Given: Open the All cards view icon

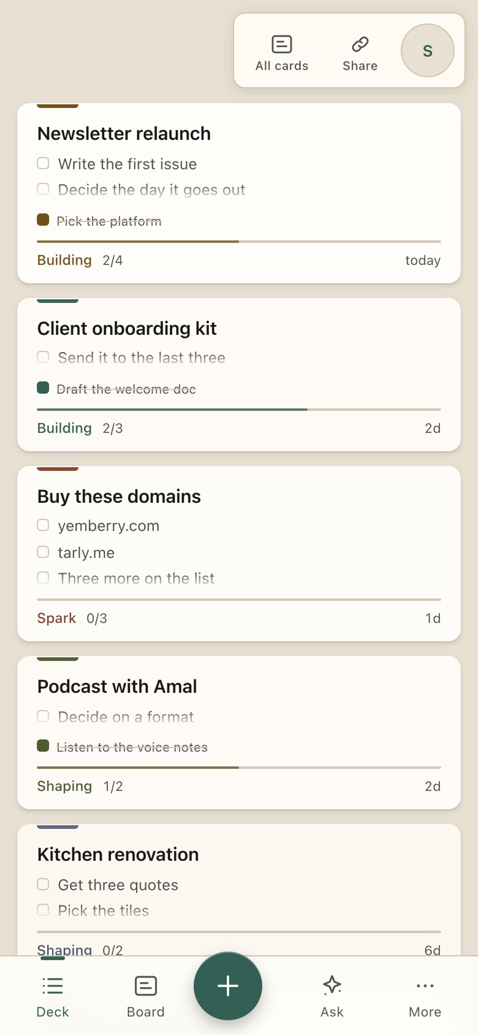Looking at the screenshot, I should coord(282,44).
